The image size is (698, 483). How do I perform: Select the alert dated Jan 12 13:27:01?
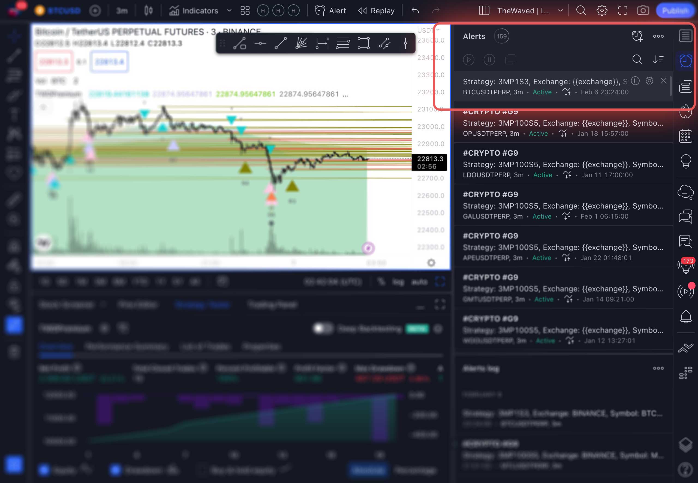[x=563, y=329]
